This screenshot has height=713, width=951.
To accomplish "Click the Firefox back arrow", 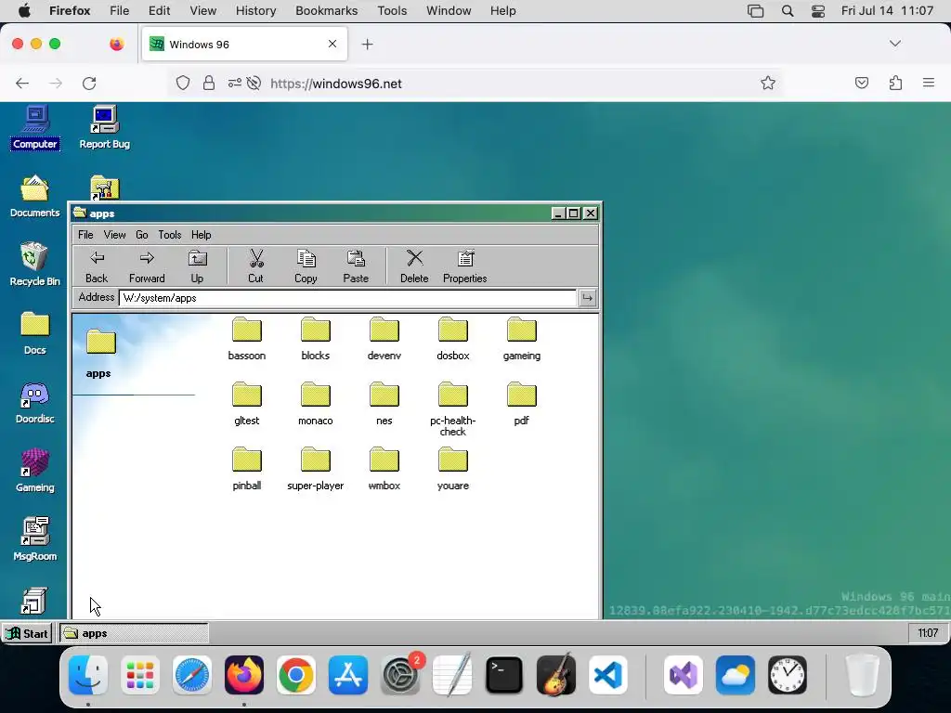I will pyautogui.click(x=22, y=84).
